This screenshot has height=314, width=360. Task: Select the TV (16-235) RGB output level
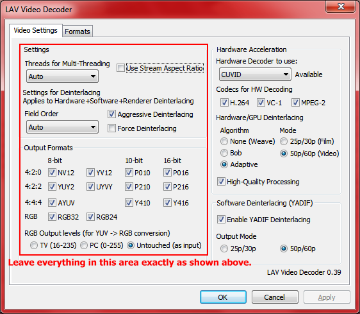point(34,245)
